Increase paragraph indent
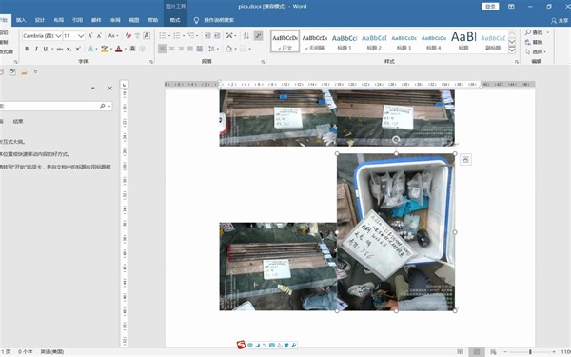Image resolution: width=571 pixels, height=357 pixels. [x=217, y=36]
